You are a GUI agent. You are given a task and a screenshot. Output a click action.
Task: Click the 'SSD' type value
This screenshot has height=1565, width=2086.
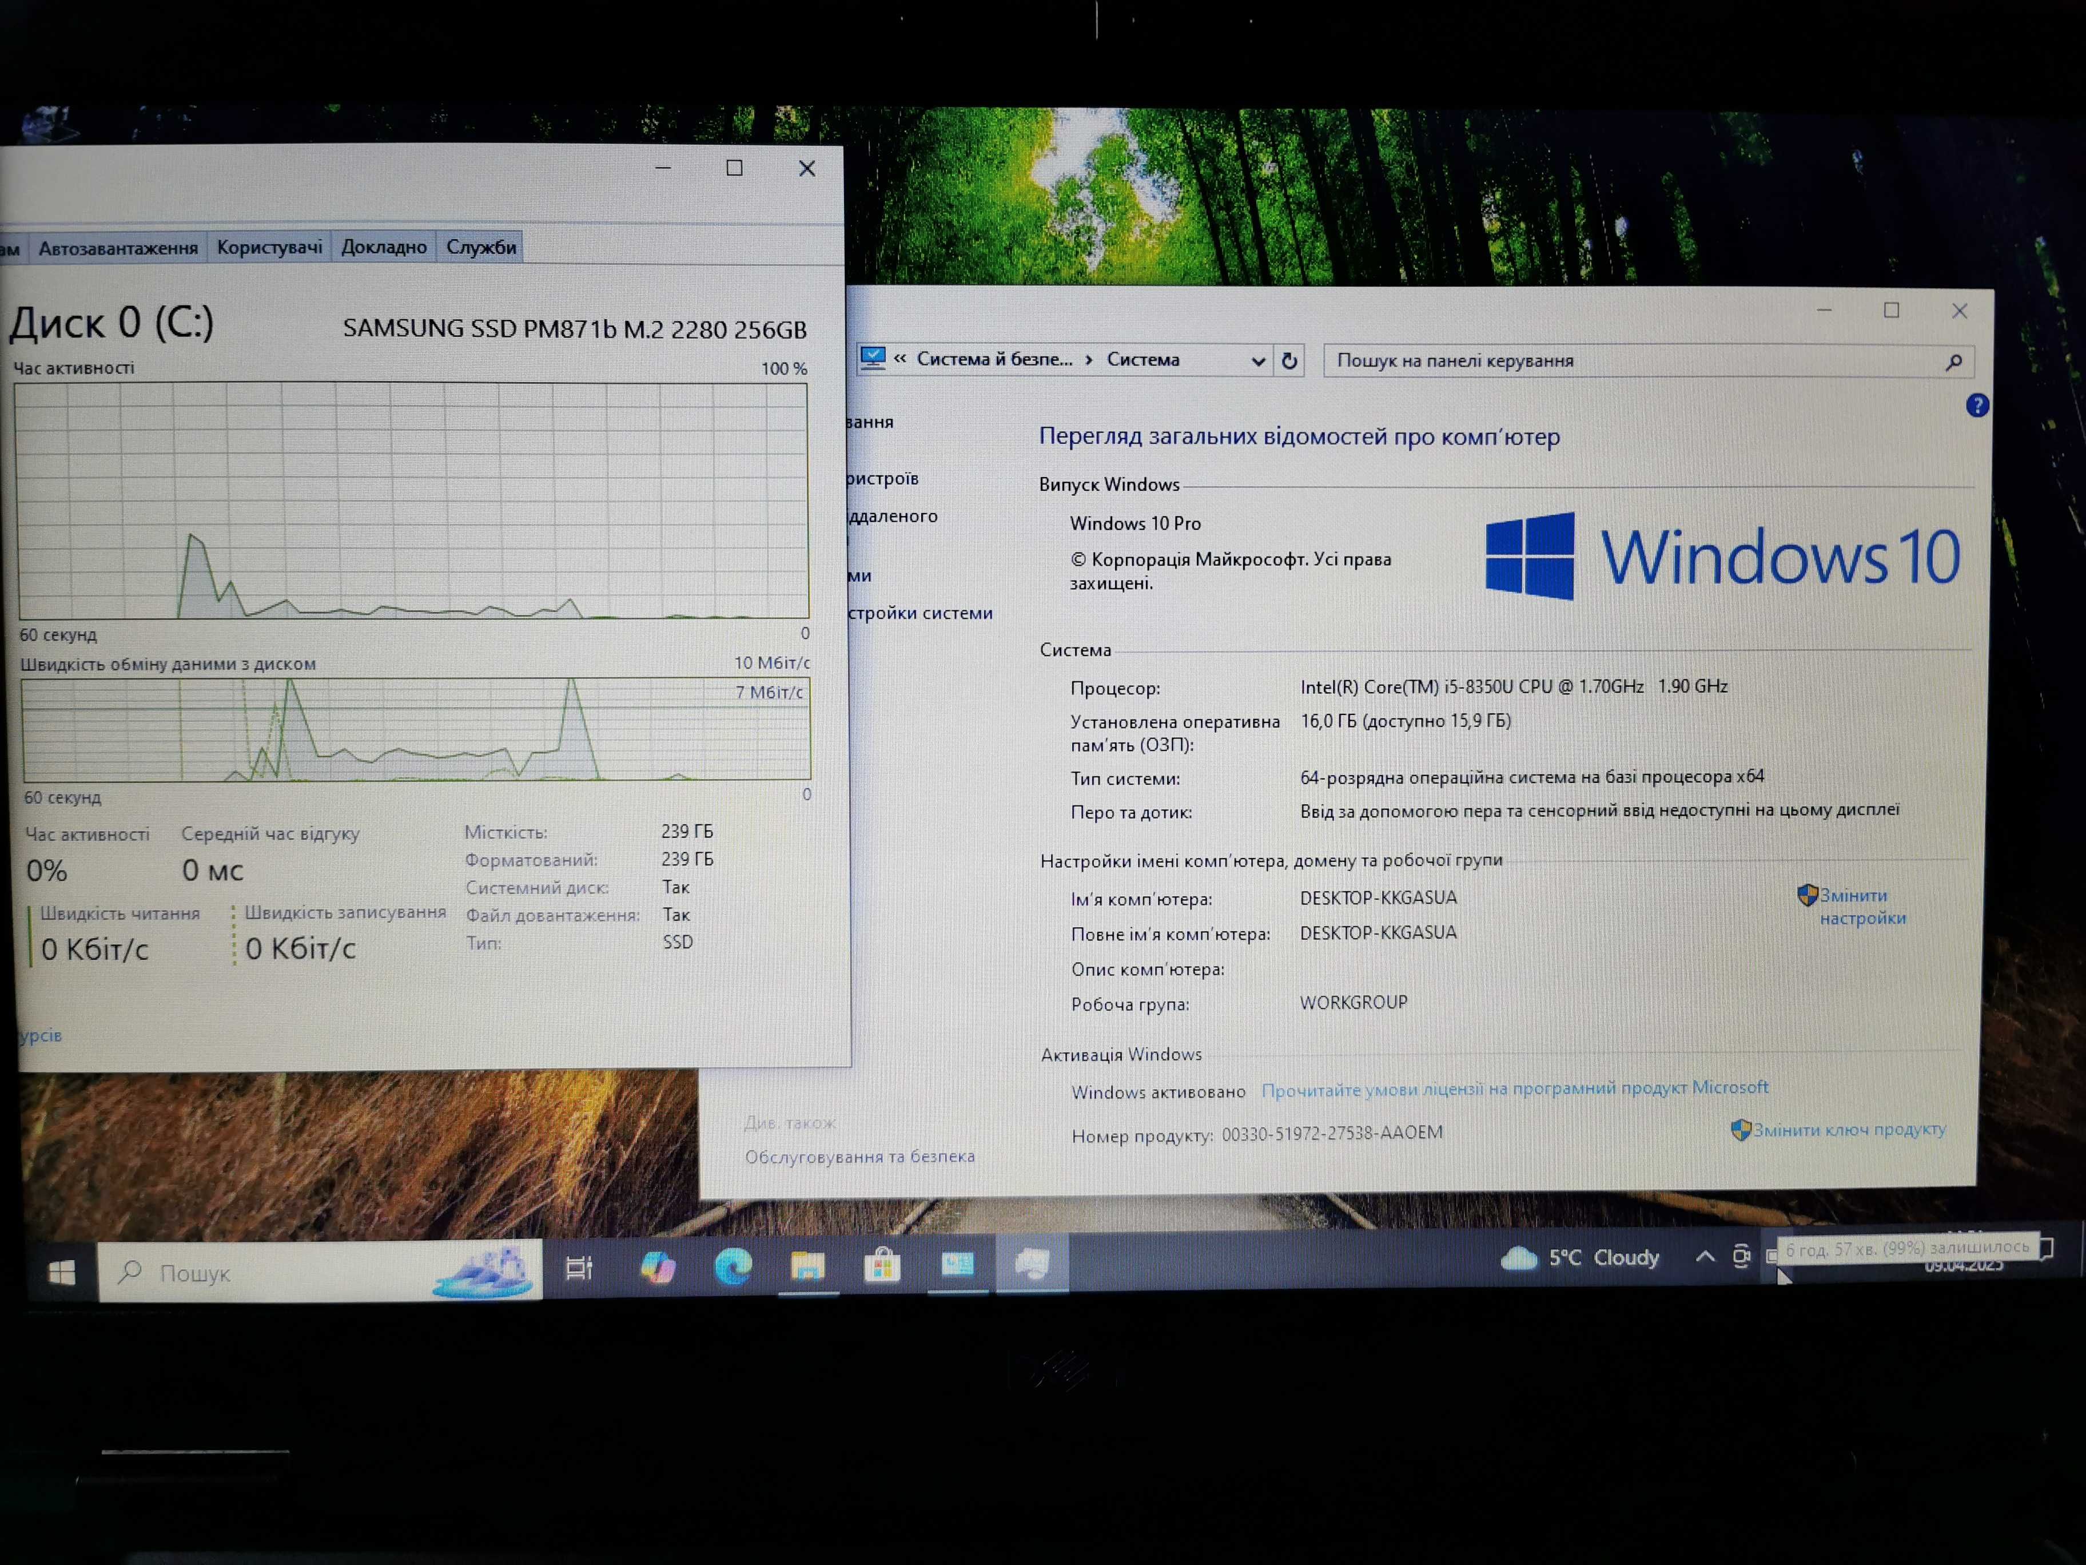[x=677, y=943]
